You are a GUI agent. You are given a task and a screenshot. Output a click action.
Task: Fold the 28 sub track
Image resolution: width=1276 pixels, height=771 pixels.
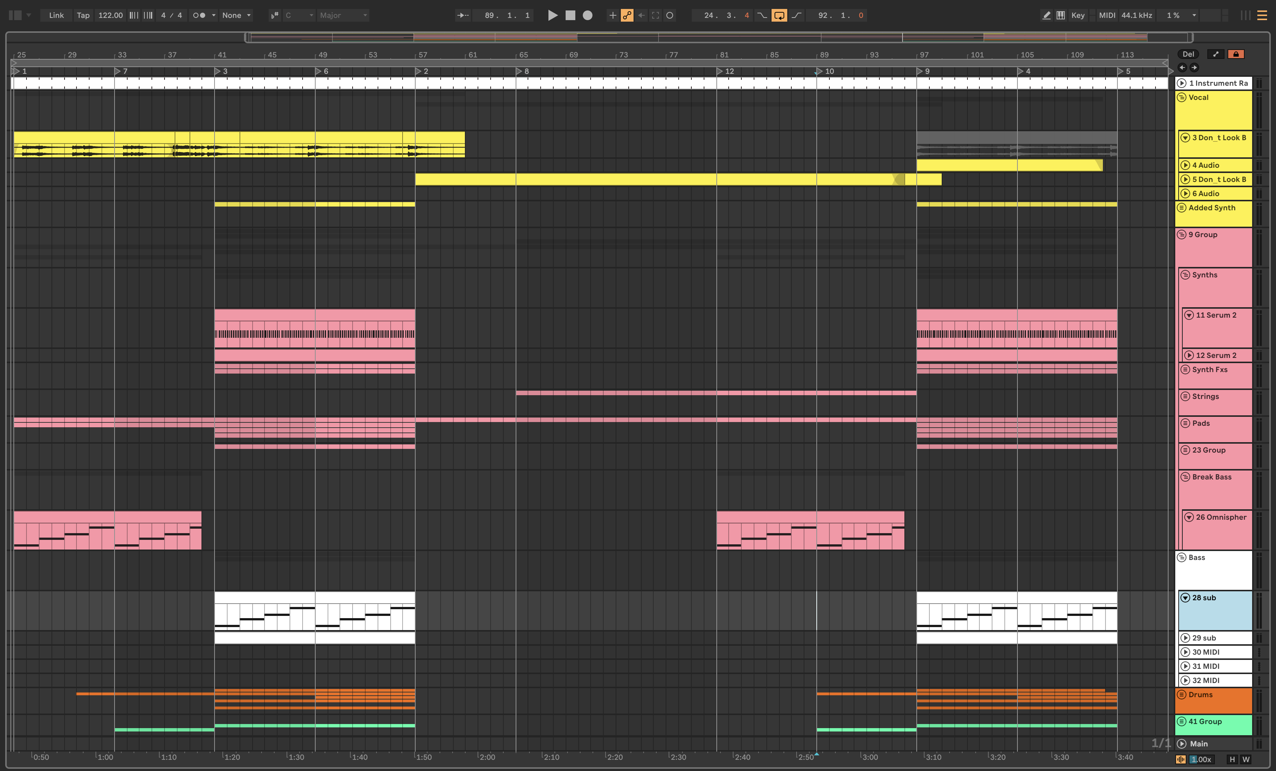(x=1185, y=598)
